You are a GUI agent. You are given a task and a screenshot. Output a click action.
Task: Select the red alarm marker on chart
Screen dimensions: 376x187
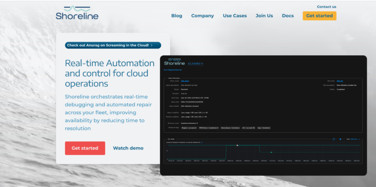pos(237,145)
